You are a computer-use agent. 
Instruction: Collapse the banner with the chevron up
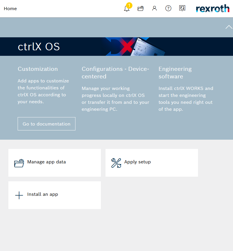pos(229,27)
